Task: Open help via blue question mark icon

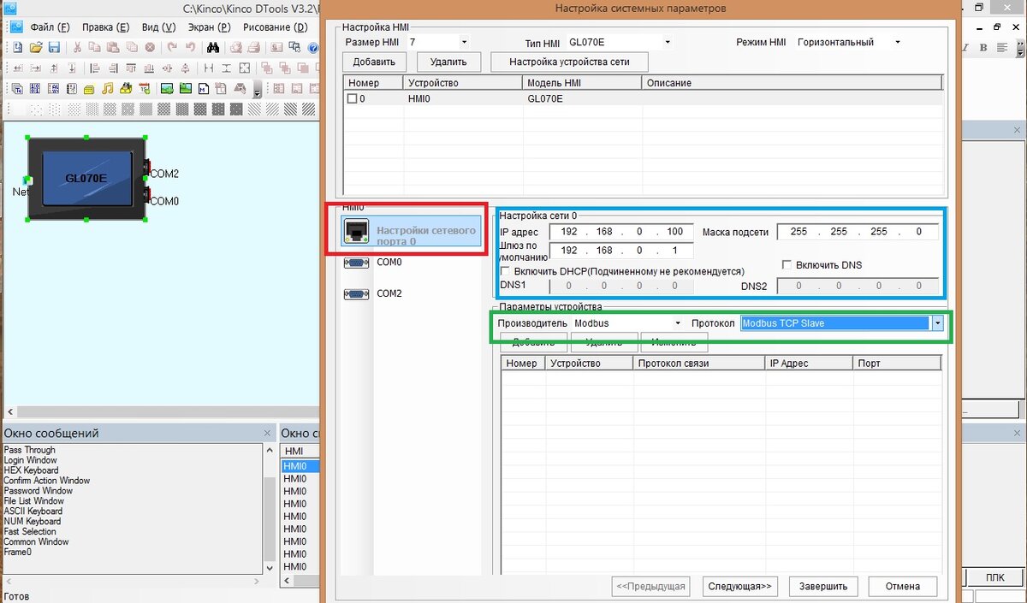Action: click(313, 47)
